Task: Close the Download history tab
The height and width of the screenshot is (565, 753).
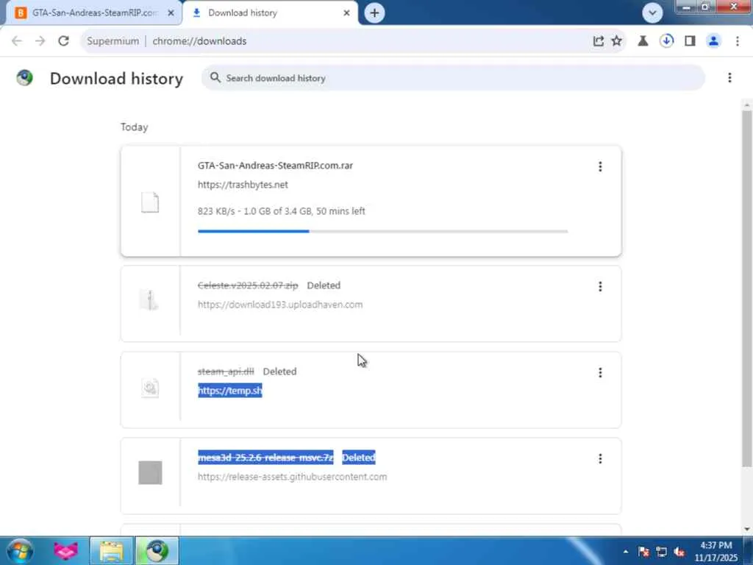Action: click(346, 13)
